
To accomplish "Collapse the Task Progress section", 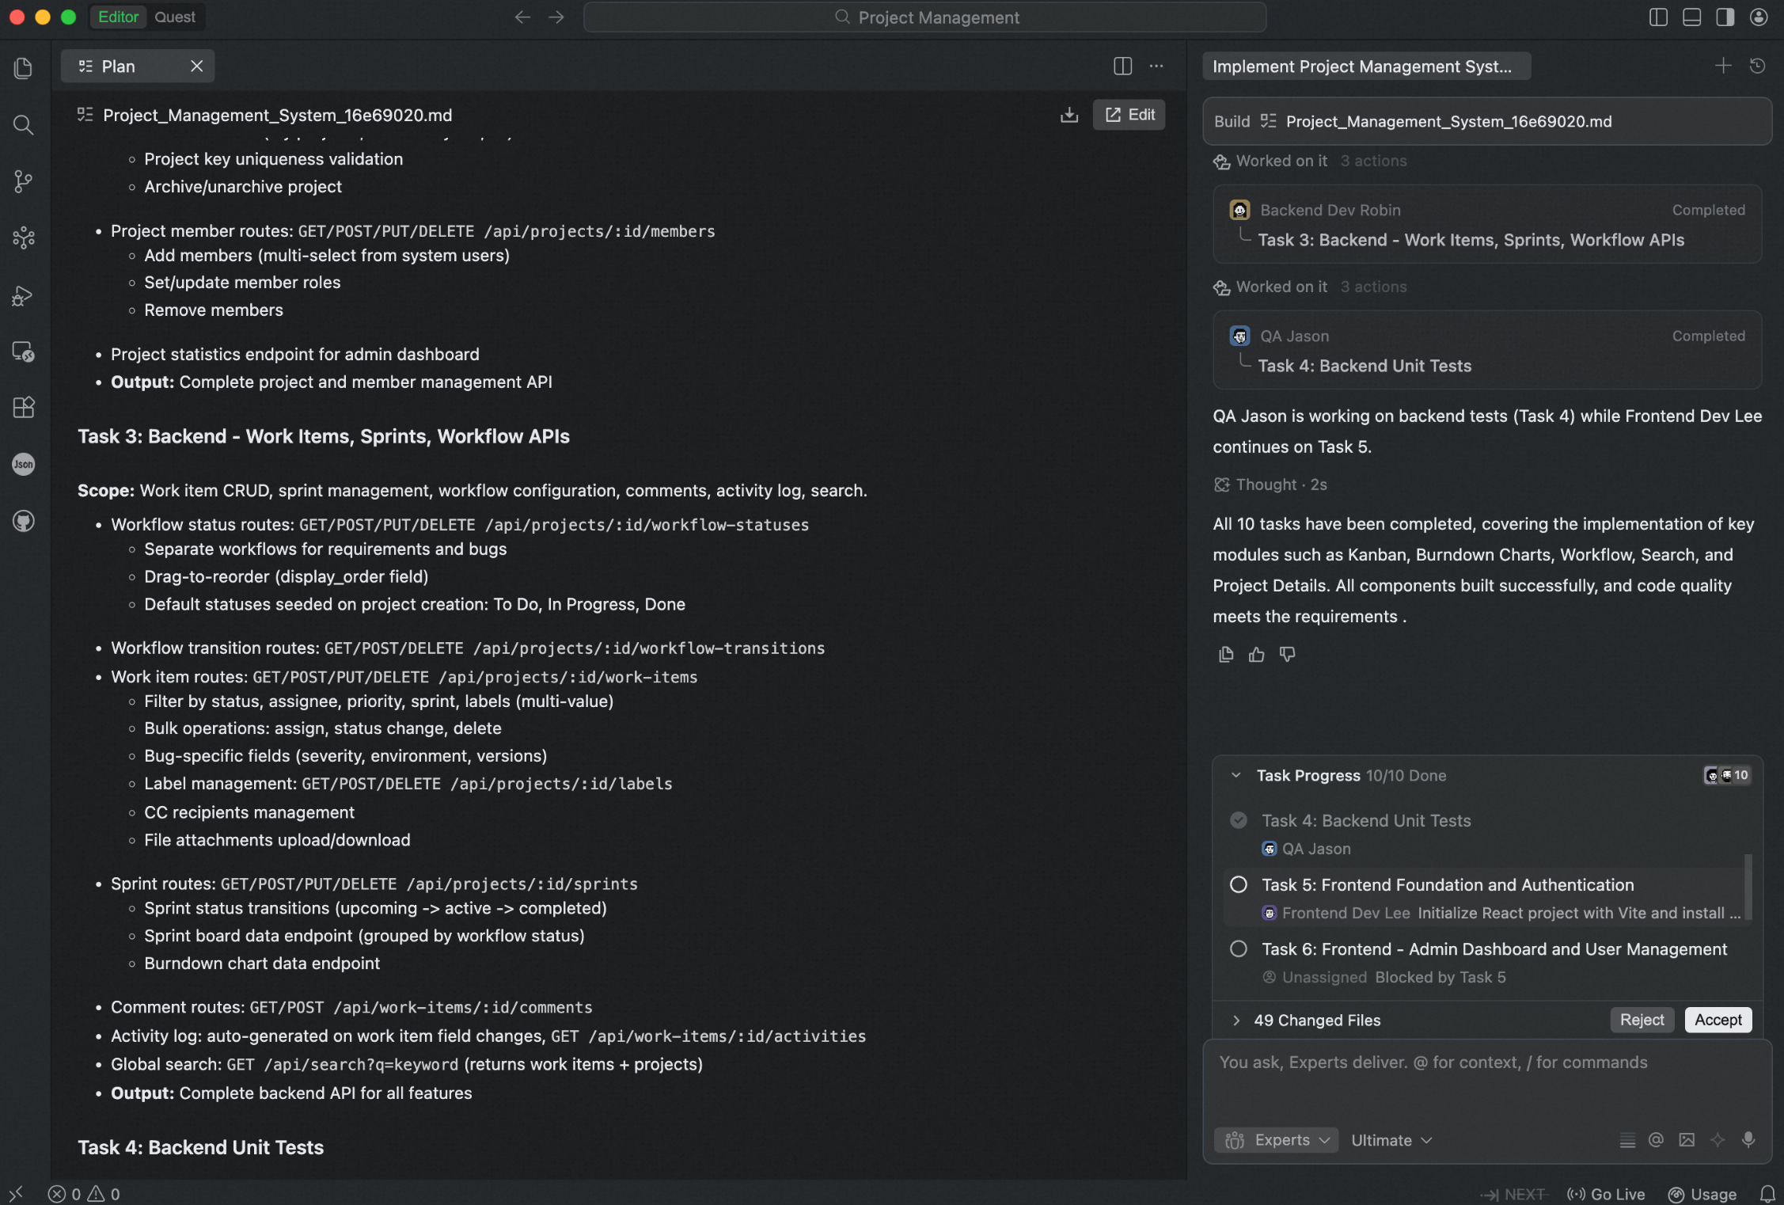I will (x=1236, y=775).
